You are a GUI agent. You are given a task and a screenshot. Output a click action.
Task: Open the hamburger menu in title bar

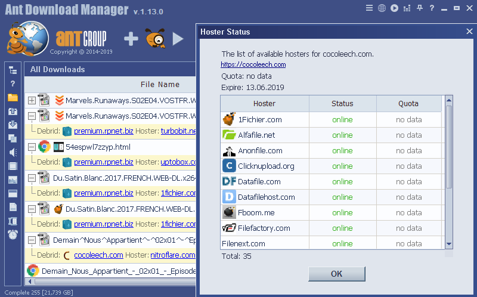pos(369,8)
